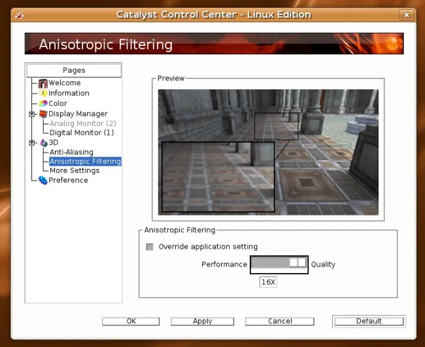Click the Pages column header
The image size is (425, 347).
(74, 70)
